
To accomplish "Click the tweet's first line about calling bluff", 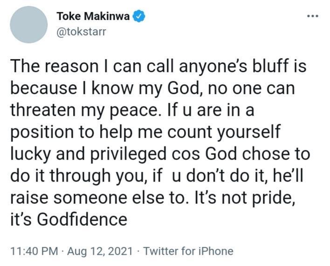I will coord(159,67).
